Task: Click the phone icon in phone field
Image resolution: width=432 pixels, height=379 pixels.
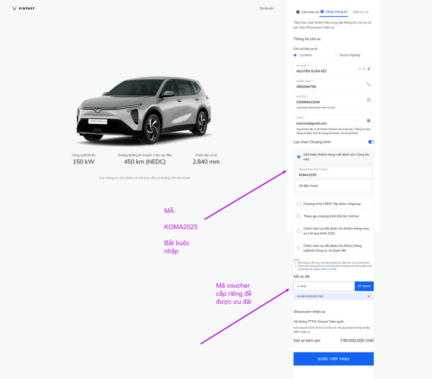Action: click(x=369, y=84)
